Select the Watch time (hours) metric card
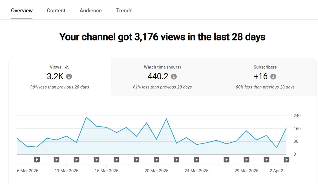The height and width of the screenshot is (184, 318). pos(162,77)
